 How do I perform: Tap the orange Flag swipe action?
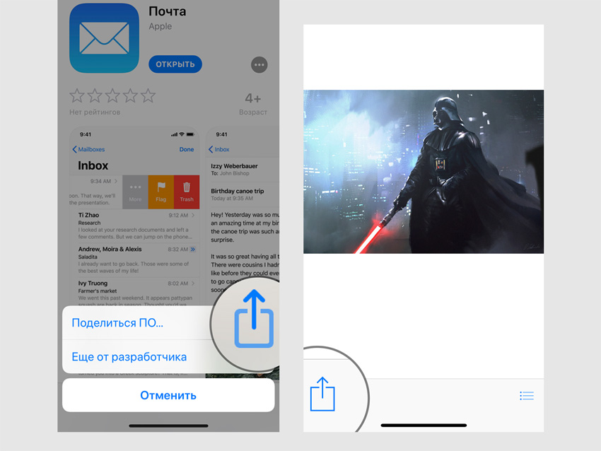[x=161, y=192]
